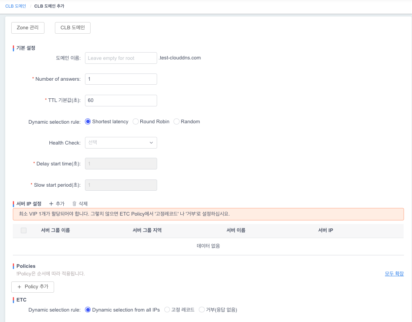This screenshot has width=412, height=322.
Task: Click the 데이터 없음 empty table text
Action: pyautogui.click(x=208, y=246)
